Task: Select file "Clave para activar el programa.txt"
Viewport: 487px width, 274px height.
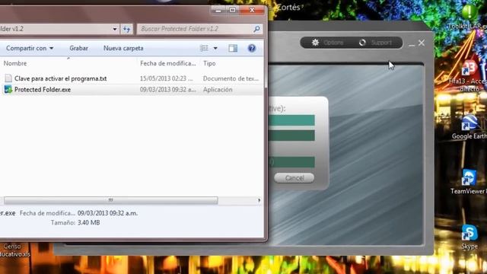Action: (61, 78)
